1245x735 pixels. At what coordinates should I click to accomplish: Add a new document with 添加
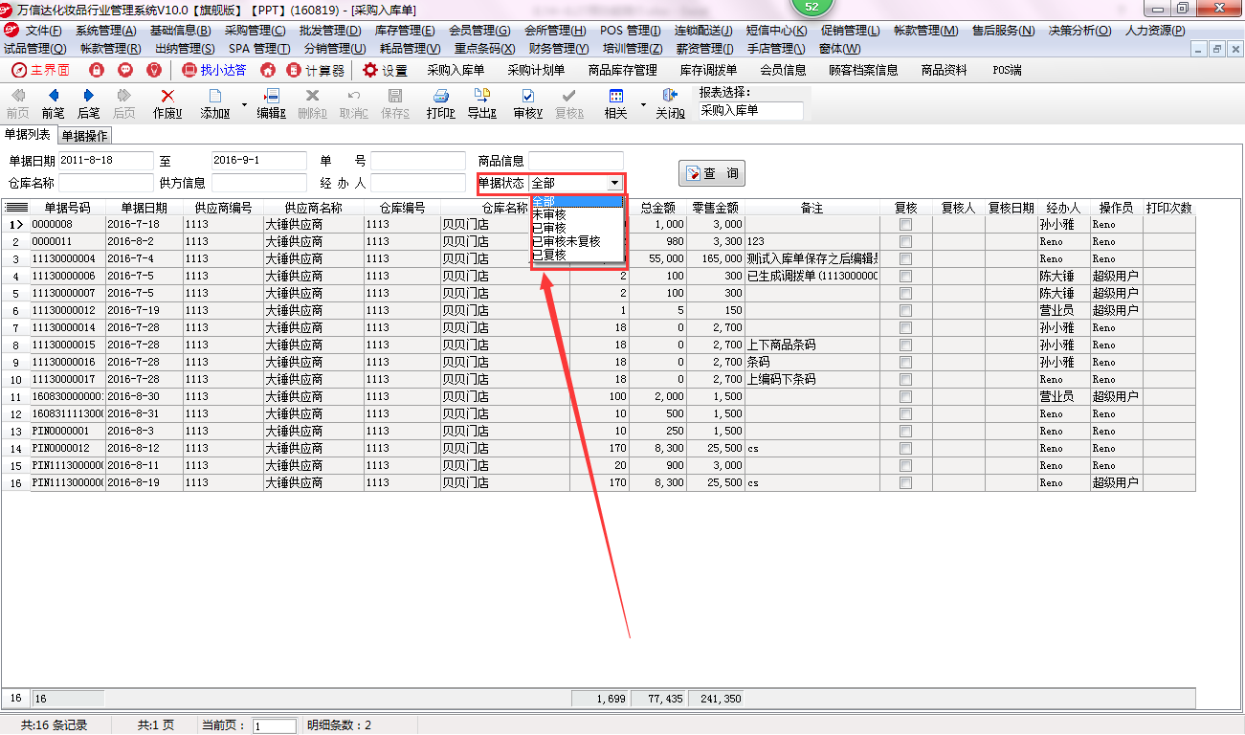pyautogui.click(x=215, y=103)
